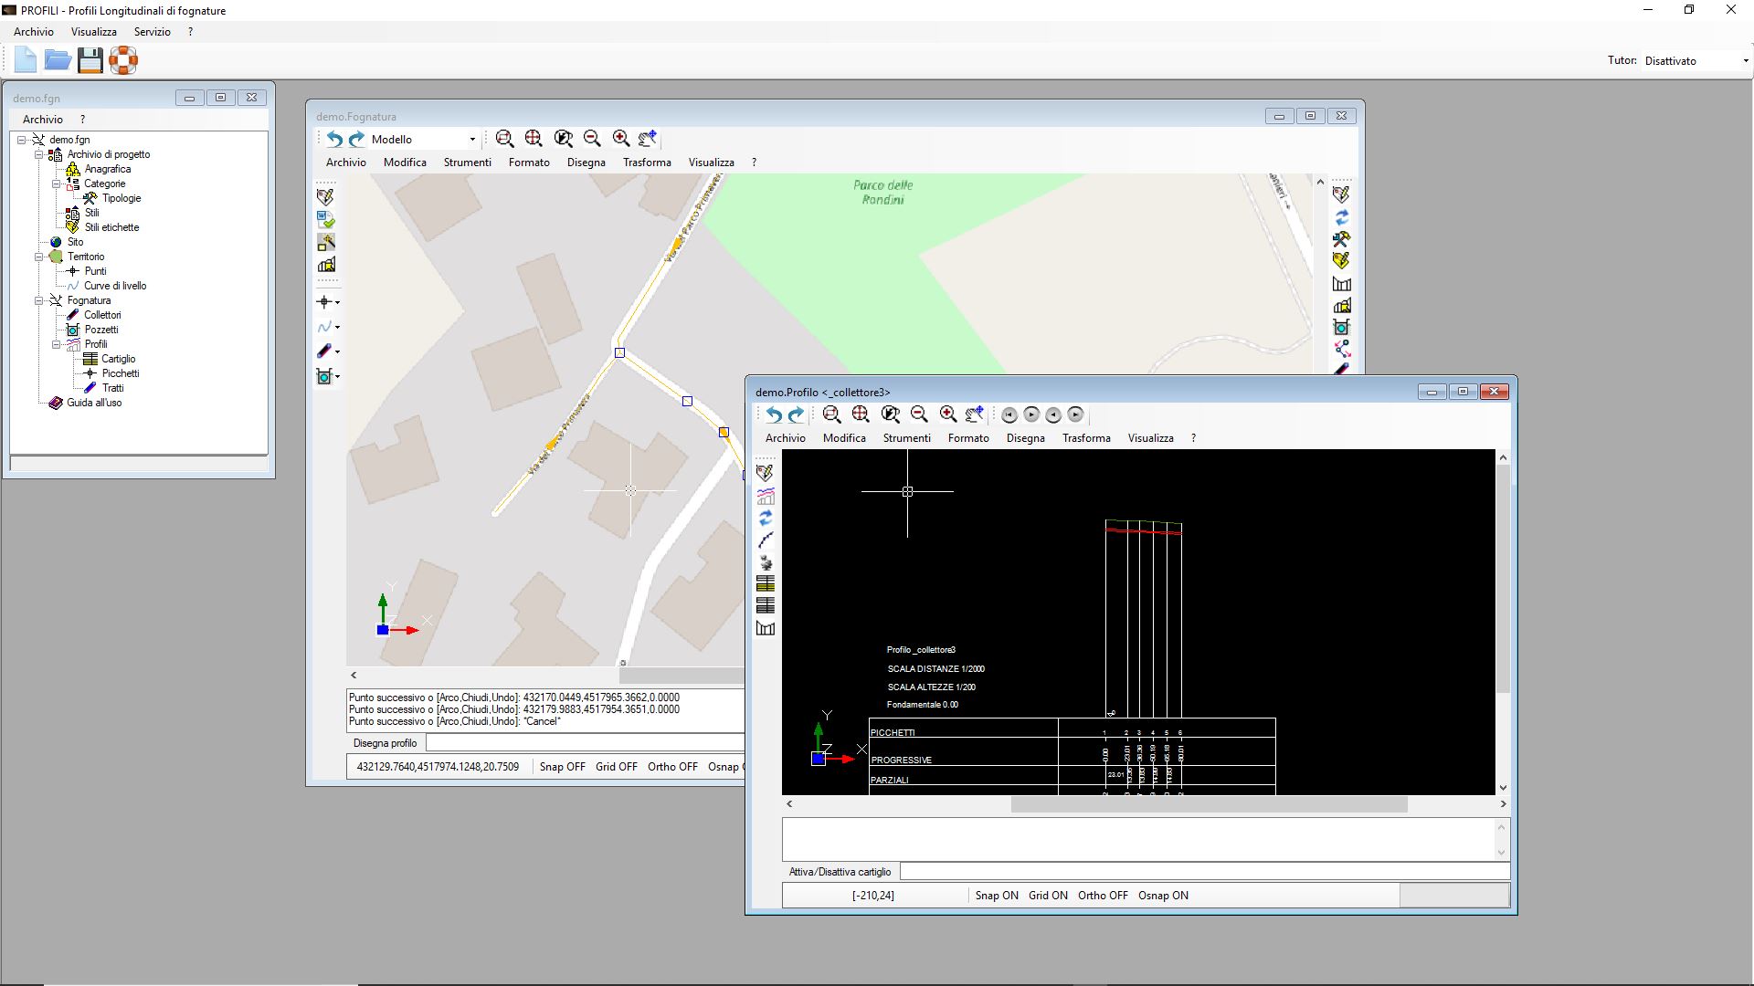The width and height of the screenshot is (1754, 986).
Task: Click the lifebuoy help icon
Action: coord(123,61)
